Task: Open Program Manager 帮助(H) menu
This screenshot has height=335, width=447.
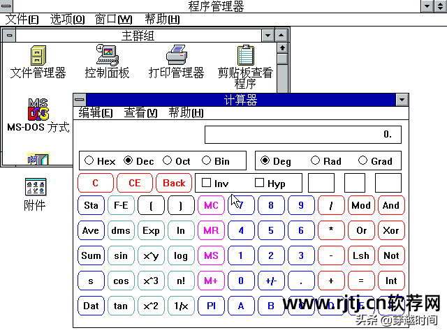Action: pos(162,20)
